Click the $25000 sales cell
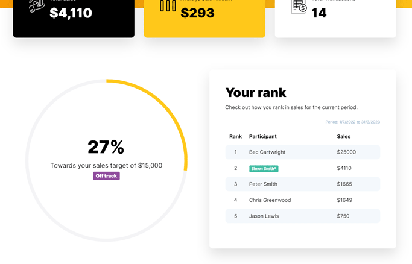Image resolution: width=412 pixels, height=264 pixels. (x=346, y=152)
